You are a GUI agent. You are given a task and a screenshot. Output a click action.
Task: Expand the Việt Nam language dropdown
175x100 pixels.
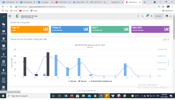(158, 16)
